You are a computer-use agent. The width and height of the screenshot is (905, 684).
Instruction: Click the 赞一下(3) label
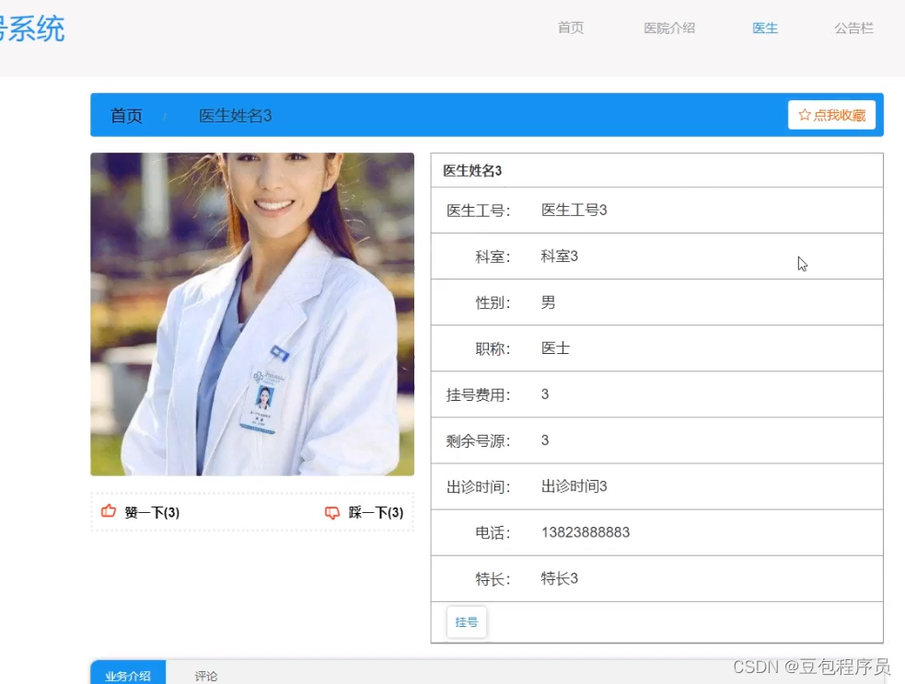pos(152,512)
